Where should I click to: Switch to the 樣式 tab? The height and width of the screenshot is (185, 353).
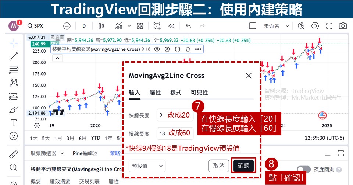[x=176, y=92]
